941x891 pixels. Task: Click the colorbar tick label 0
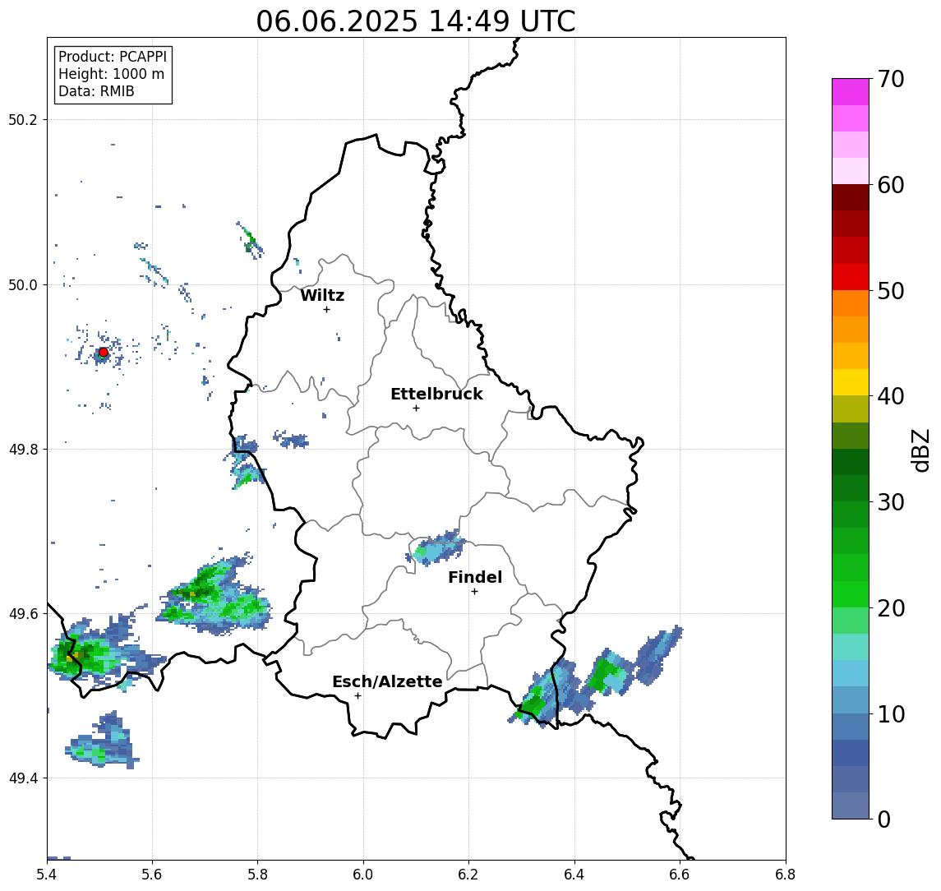point(884,819)
